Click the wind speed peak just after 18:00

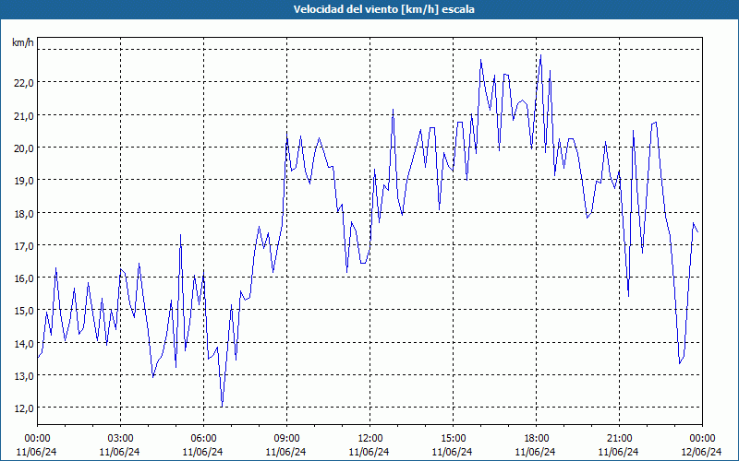(540, 55)
